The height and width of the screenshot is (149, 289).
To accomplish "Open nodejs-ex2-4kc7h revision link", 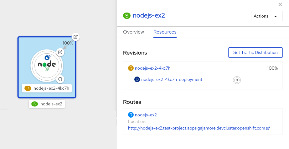I will (152, 68).
